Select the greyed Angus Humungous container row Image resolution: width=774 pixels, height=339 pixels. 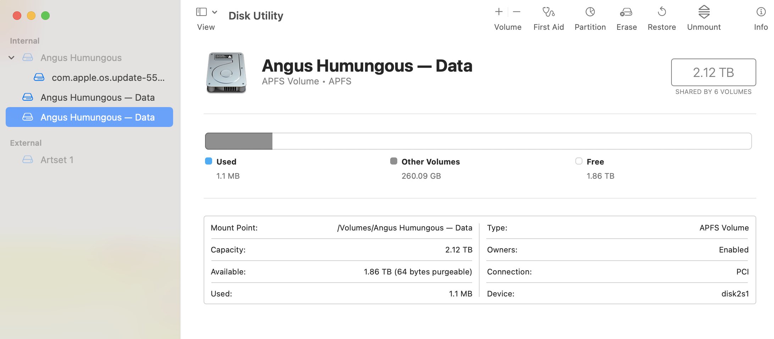tap(89, 57)
